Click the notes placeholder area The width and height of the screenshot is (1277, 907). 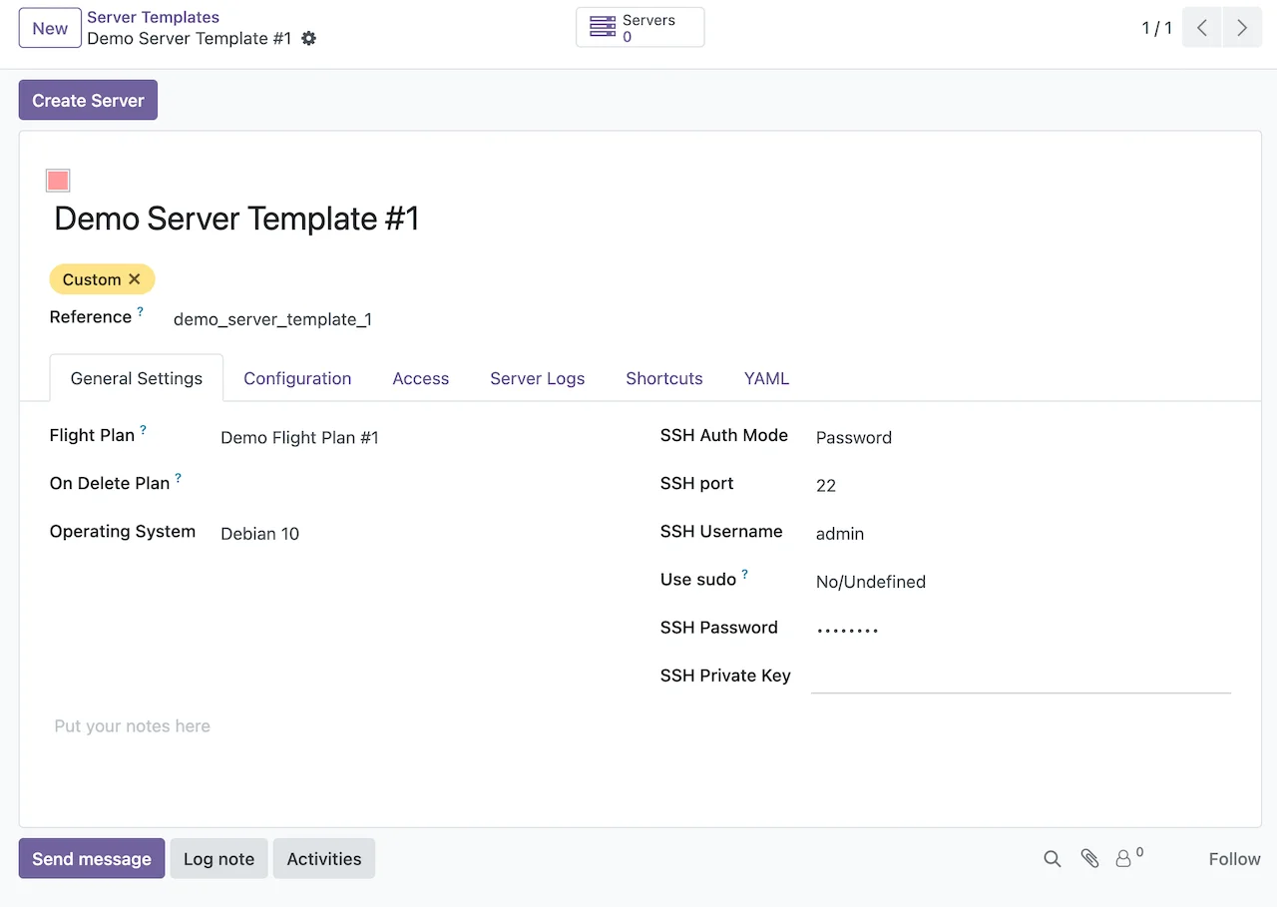132,725
